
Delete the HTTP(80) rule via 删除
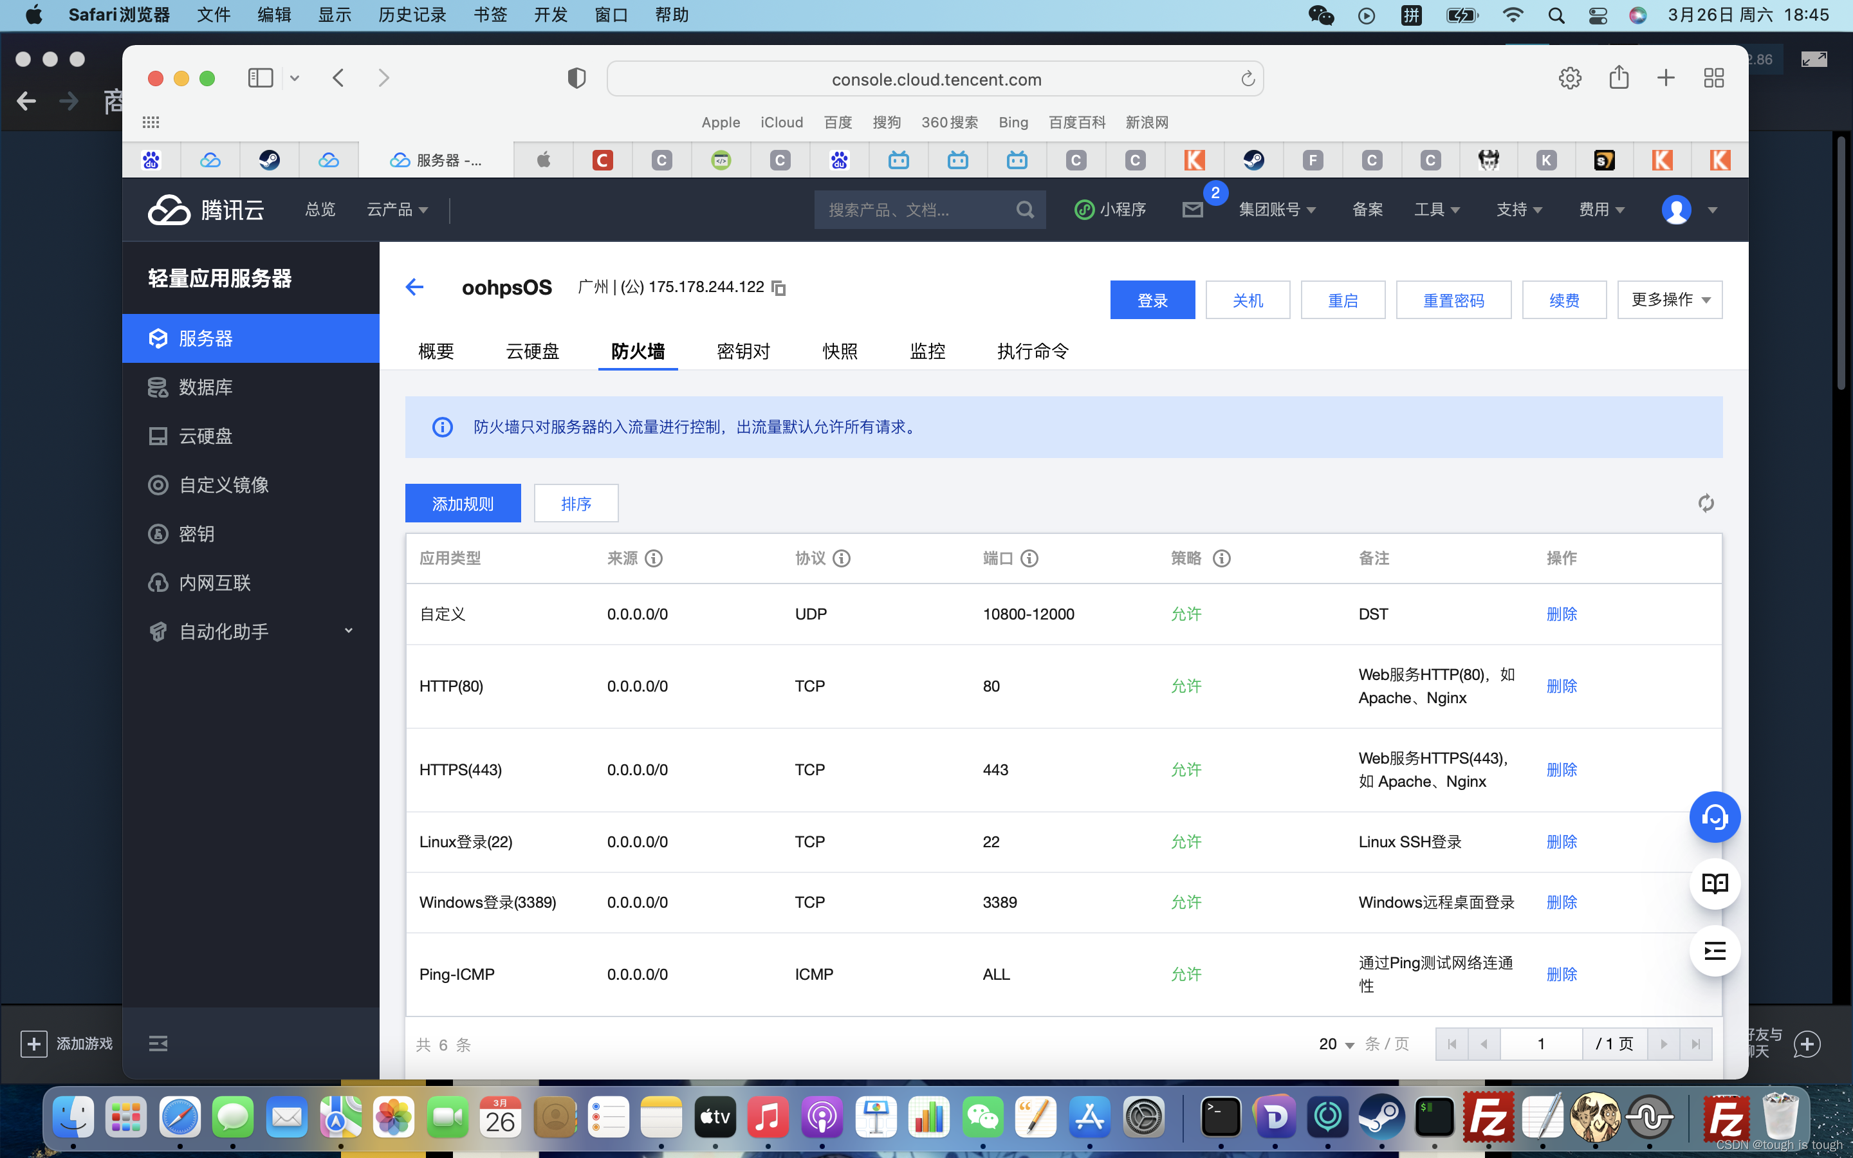point(1562,686)
